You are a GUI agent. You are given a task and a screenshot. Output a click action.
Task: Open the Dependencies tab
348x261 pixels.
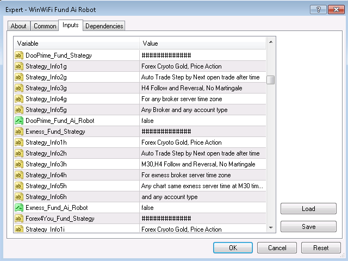click(104, 26)
